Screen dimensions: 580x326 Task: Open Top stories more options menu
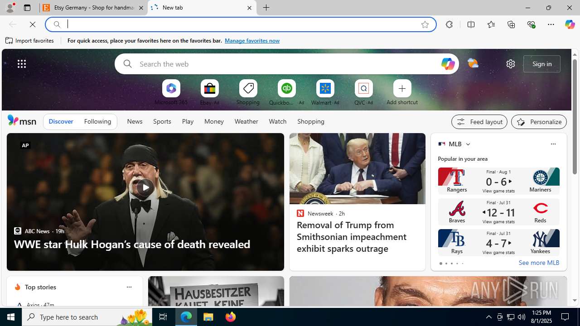pyautogui.click(x=129, y=287)
